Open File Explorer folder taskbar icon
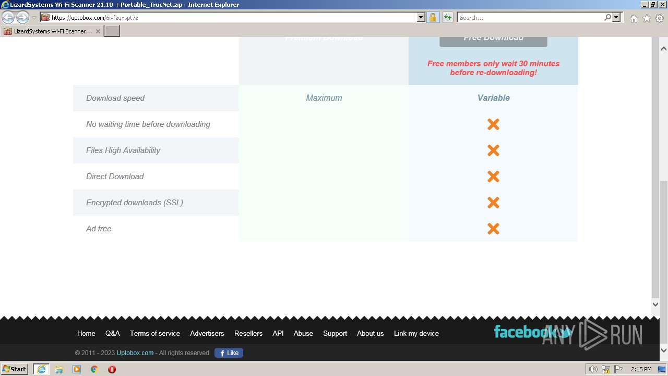The width and height of the screenshot is (668, 376). [59, 369]
